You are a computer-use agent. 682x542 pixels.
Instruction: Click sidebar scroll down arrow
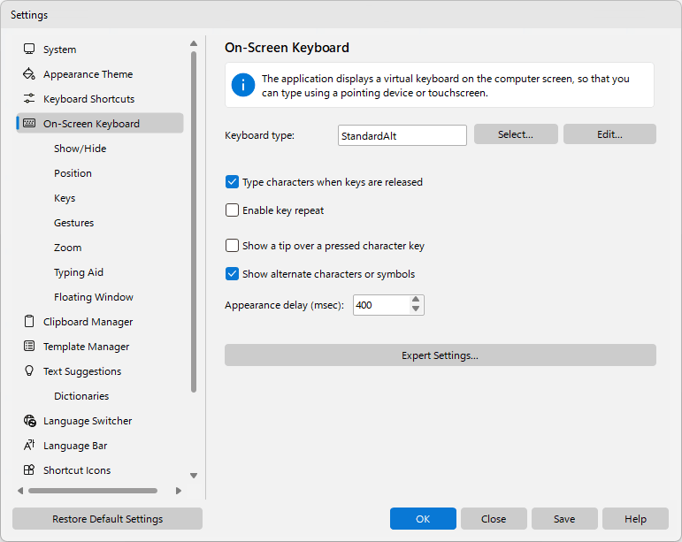pyautogui.click(x=194, y=476)
